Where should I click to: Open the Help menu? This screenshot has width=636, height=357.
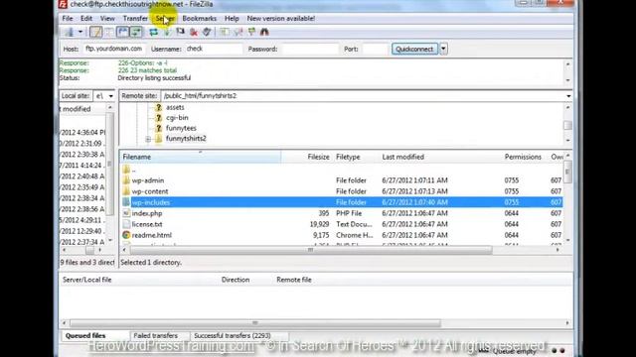coord(232,19)
